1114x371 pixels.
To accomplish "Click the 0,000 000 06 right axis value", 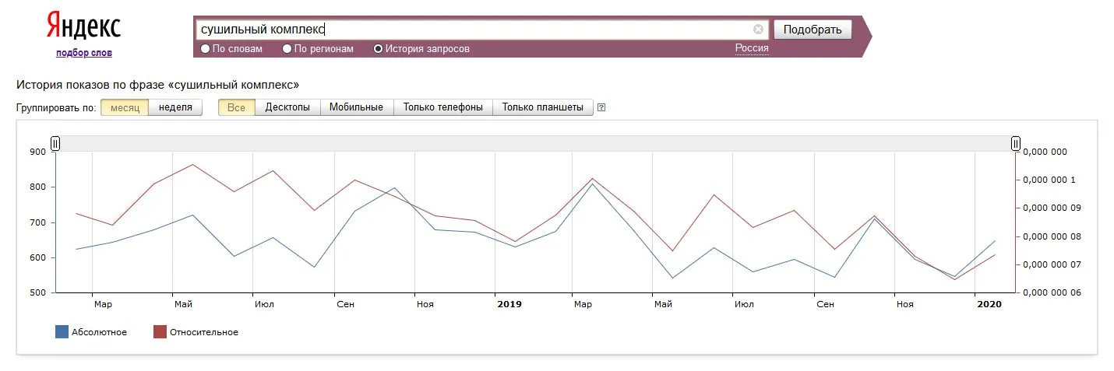I will [x=1052, y=293].
